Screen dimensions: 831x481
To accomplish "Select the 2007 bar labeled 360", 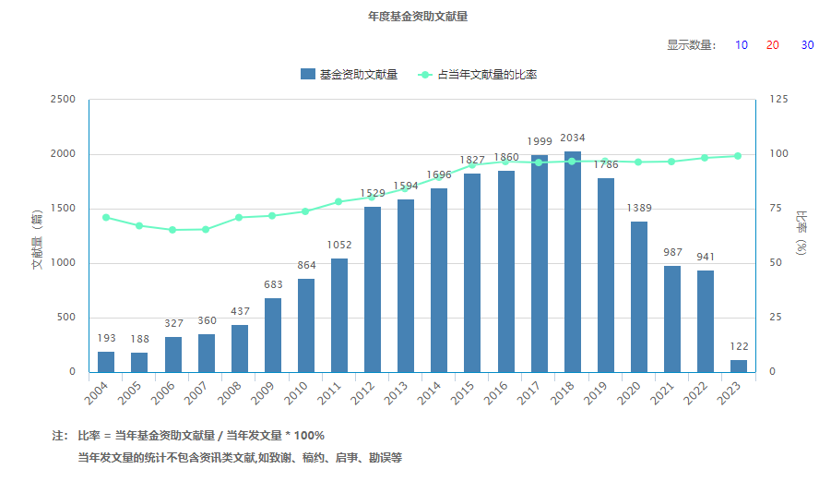I will point(207,353).
